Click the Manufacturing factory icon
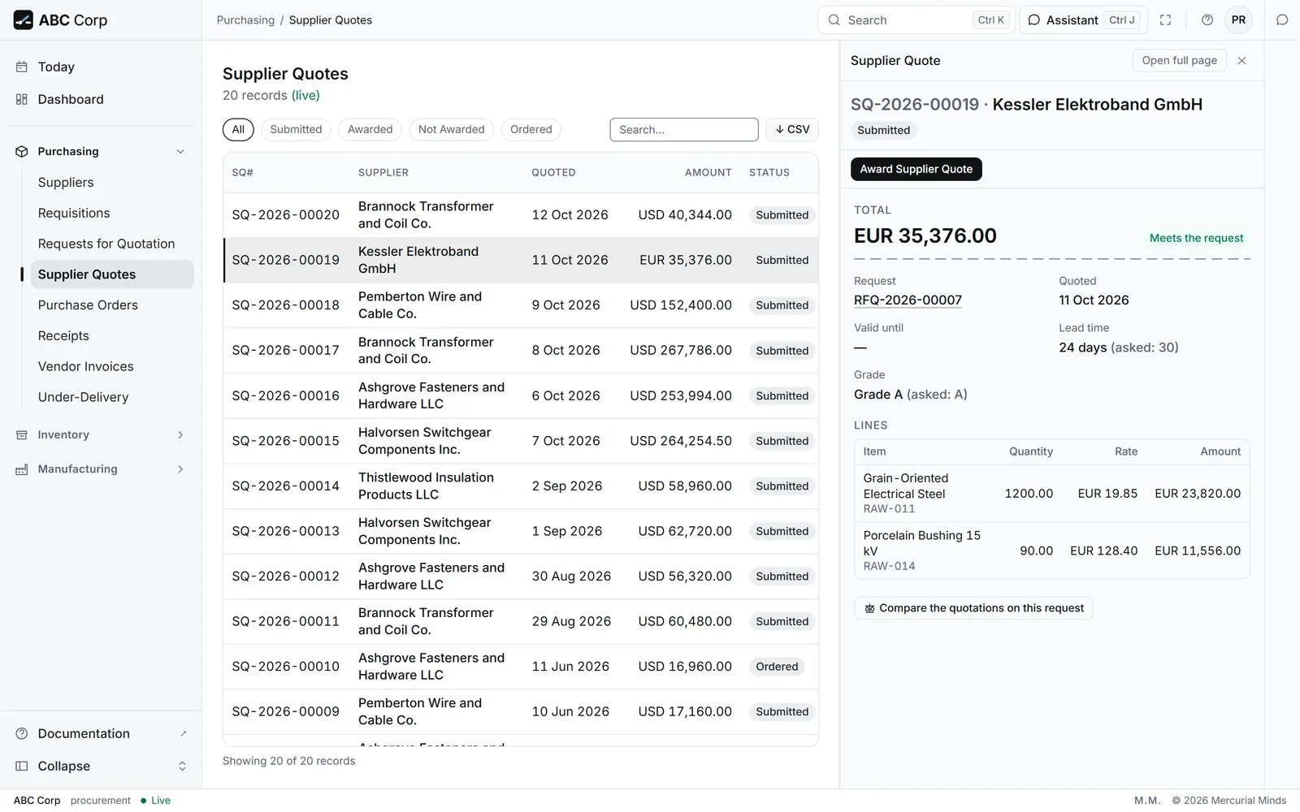This screenshot has width=1300, height=812. point(22,469)
